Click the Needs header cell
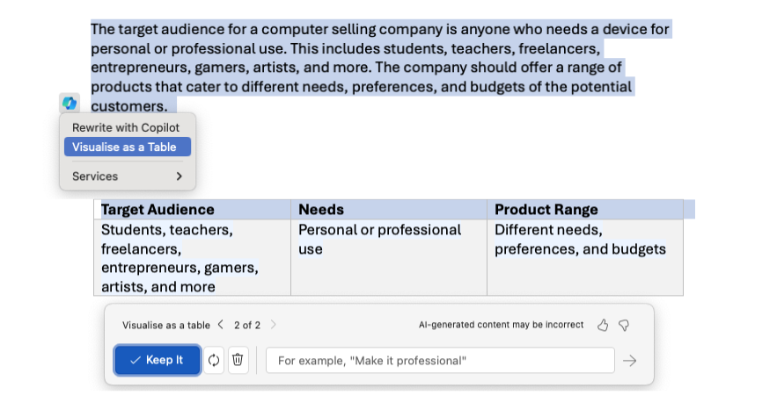 (388, 210)
